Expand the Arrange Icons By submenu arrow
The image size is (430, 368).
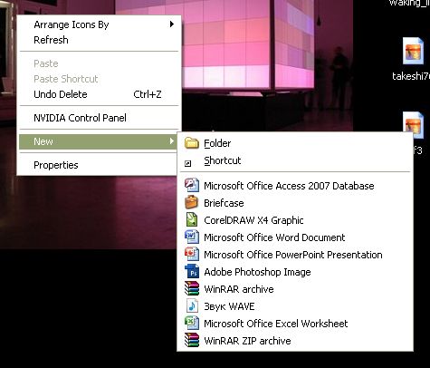tap(172, 24)
